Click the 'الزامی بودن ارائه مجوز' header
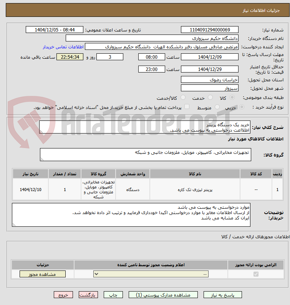This screenshot has height=305, width=290. 256,265
